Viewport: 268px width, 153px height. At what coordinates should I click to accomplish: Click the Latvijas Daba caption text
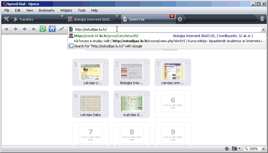pyautogui.click(x=91, y=115)
